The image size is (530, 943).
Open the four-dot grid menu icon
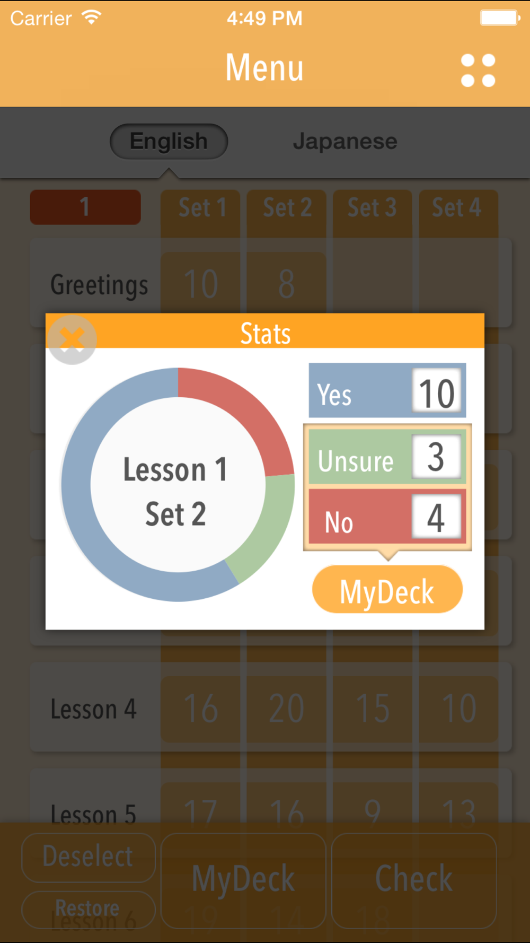[x=478, y=70]
